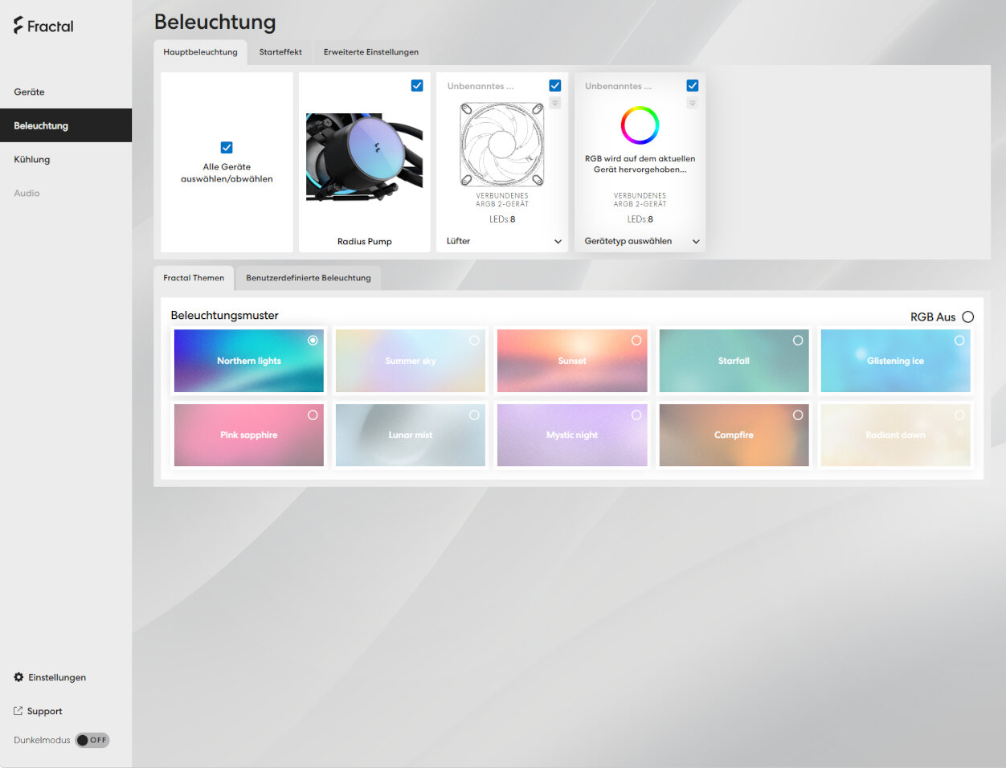Click the small icon below the RGB device's checkbox
Image resolution: width=1006 pixels, height=768 pixels.
(x=693, y=103)
